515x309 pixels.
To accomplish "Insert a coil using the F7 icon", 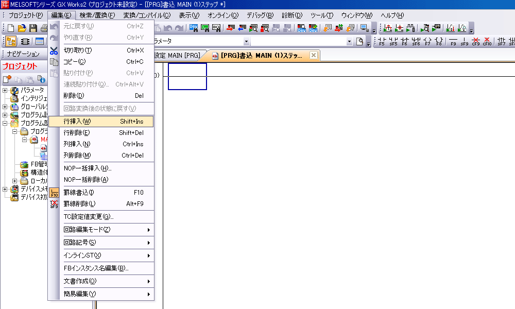I will coord(427,41).
